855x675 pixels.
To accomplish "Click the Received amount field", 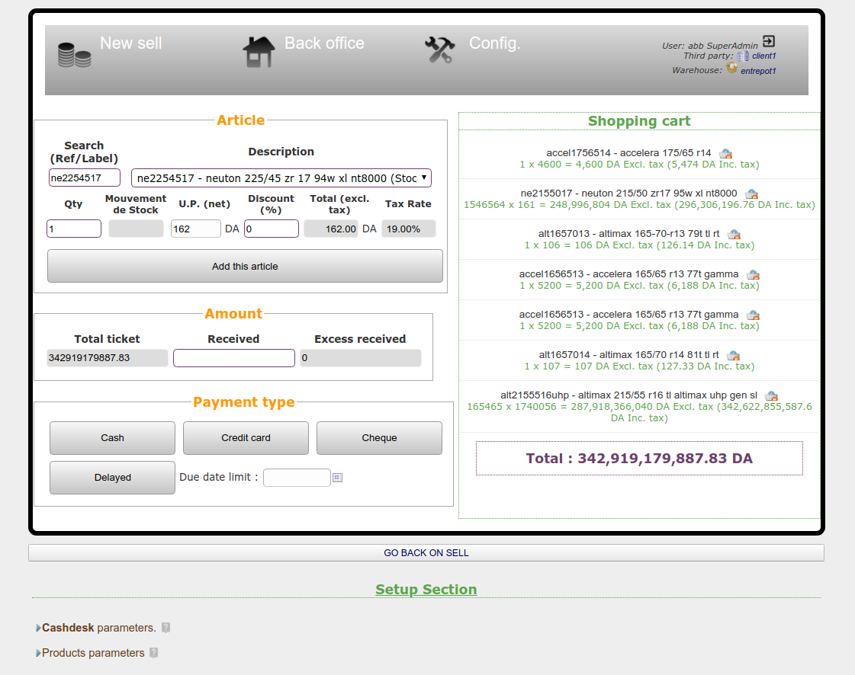I will 233,358.
